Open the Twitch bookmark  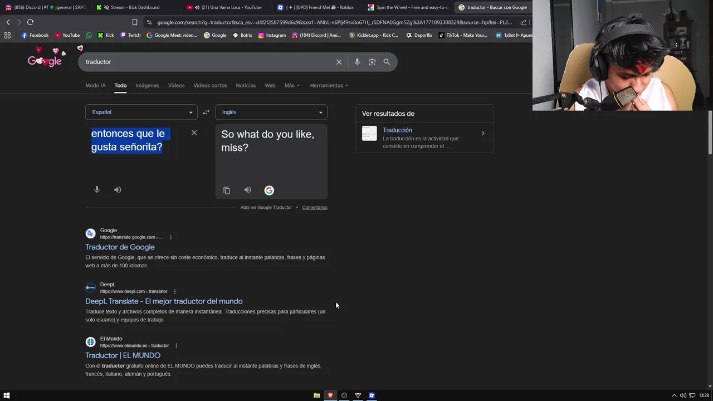tap(131, 35)
